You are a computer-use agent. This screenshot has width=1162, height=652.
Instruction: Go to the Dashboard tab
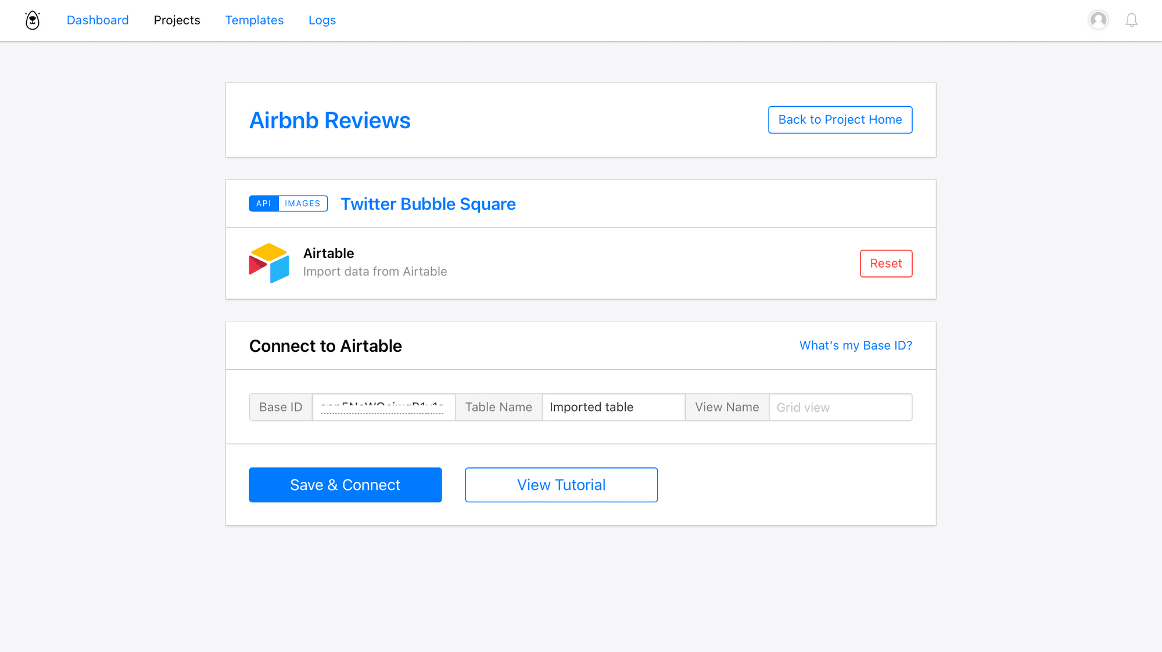coord(98,20)
